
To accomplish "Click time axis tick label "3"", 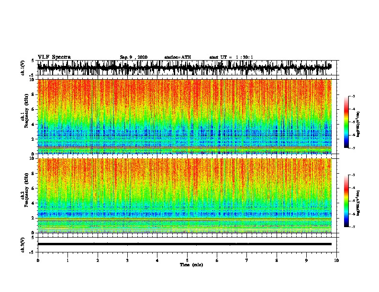I will coord(127,261).
